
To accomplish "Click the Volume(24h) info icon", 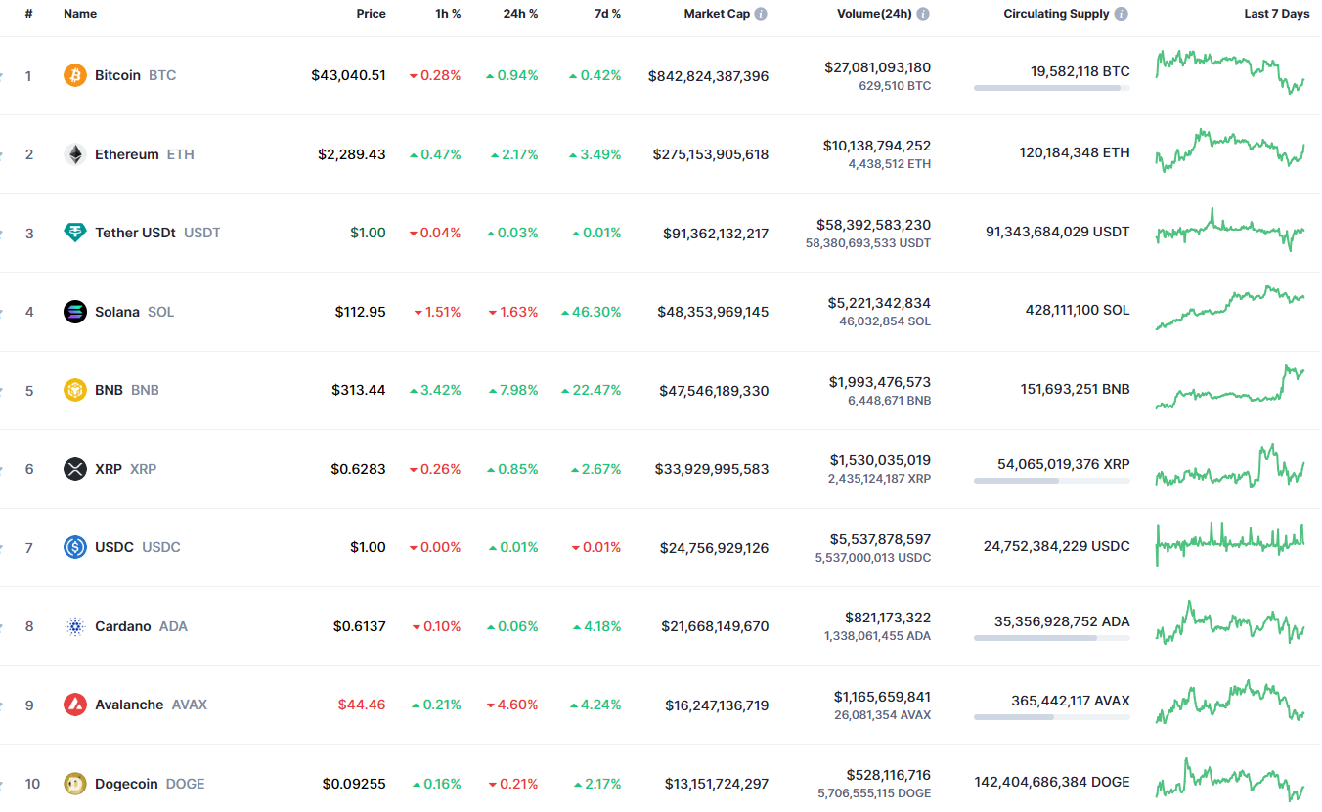I will [923, 14].
